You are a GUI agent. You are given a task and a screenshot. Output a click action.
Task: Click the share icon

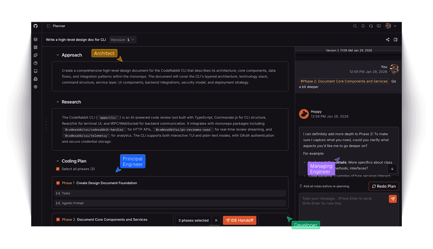tap(388, 40)
